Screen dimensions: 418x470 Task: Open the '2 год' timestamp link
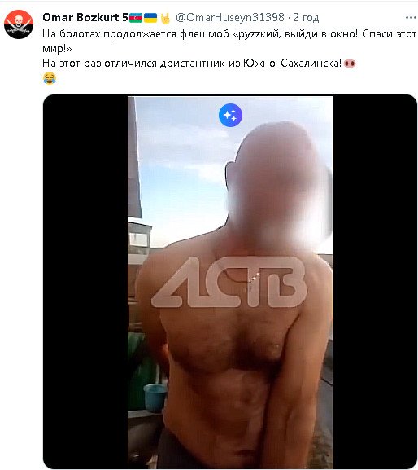306,18
